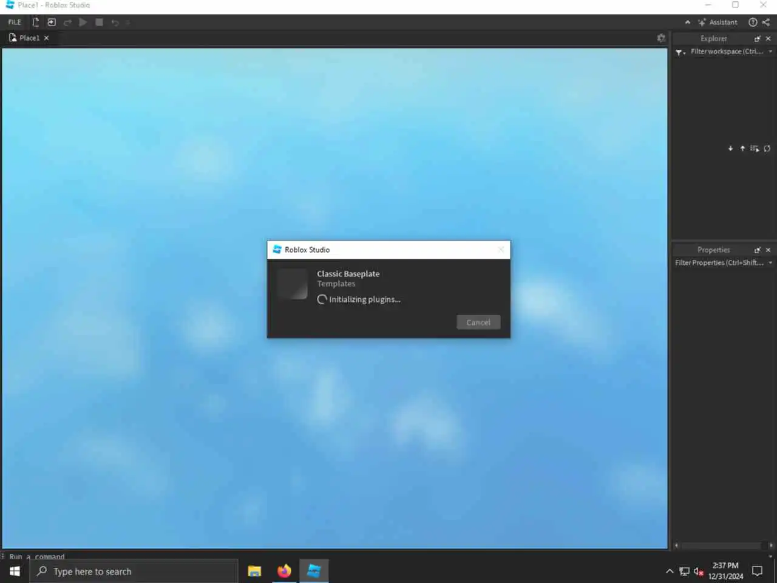Open the taskbar clock and date
Screen dimensions: 777x583
(x=725, y=571)
